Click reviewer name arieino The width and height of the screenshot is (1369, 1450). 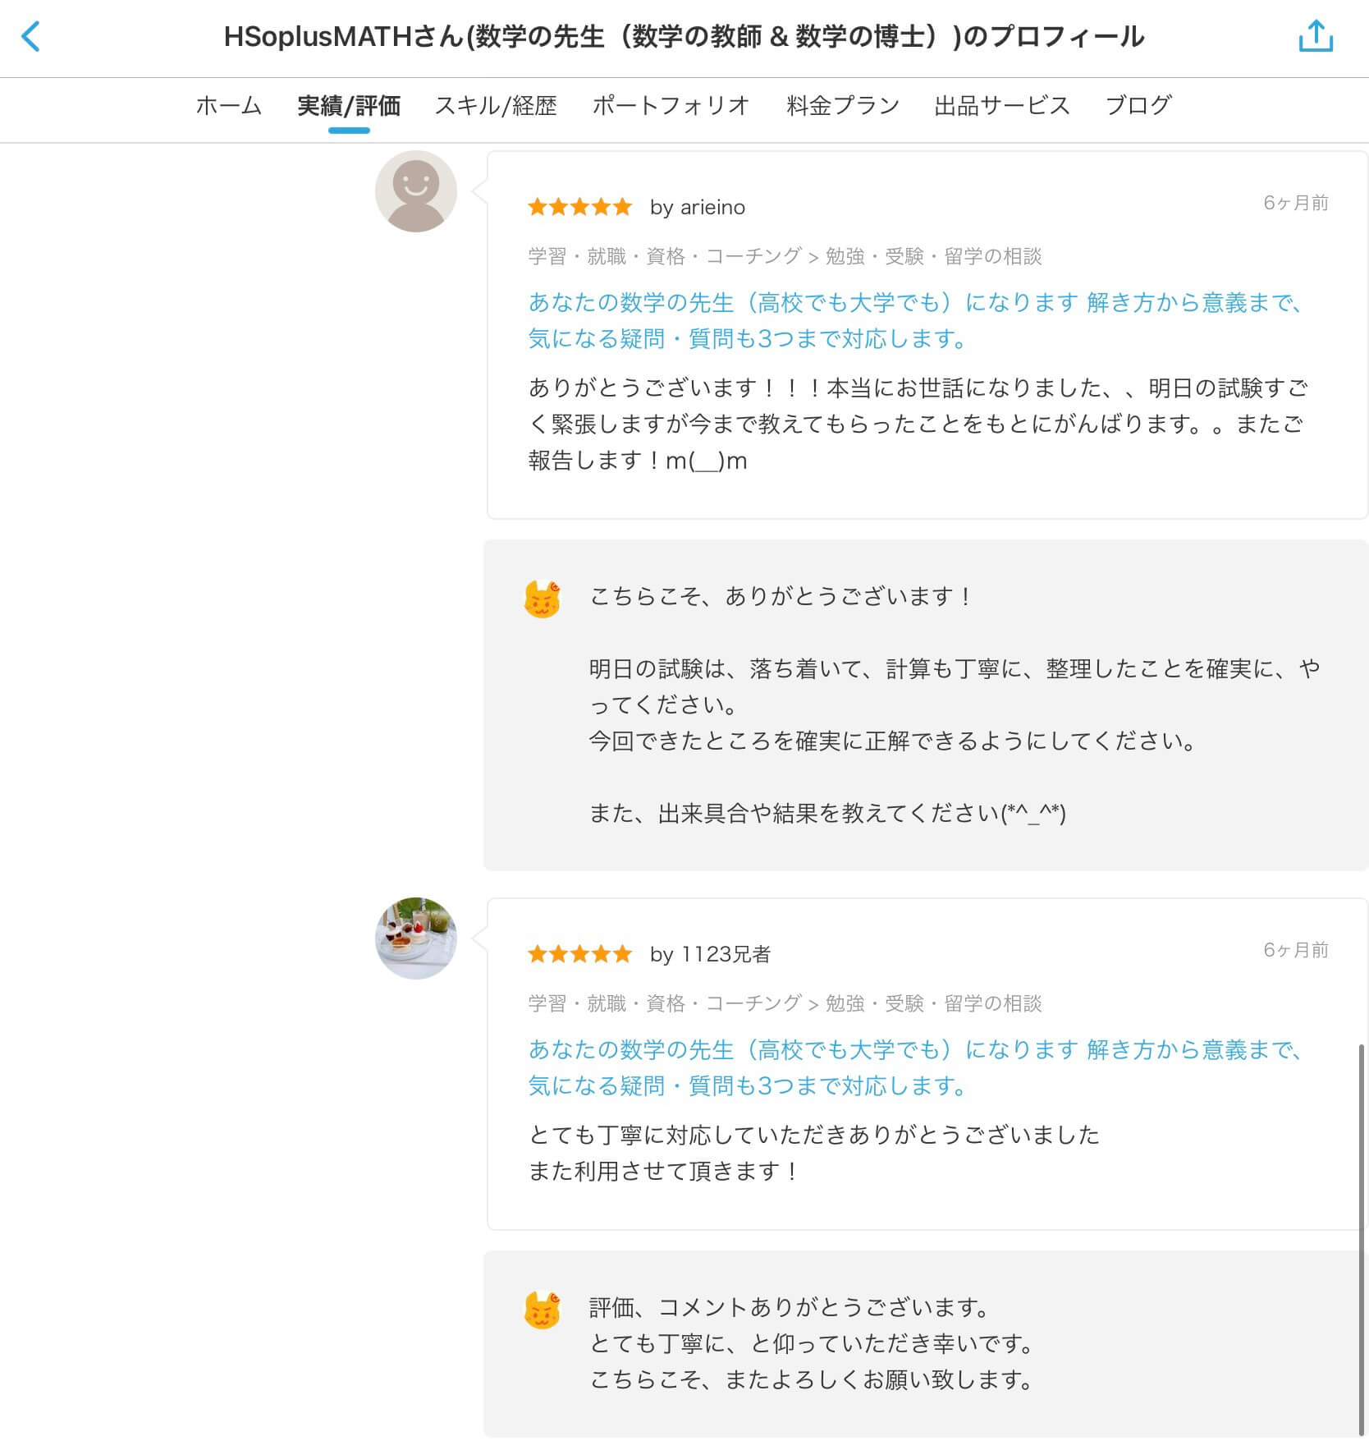pos(713,208)
